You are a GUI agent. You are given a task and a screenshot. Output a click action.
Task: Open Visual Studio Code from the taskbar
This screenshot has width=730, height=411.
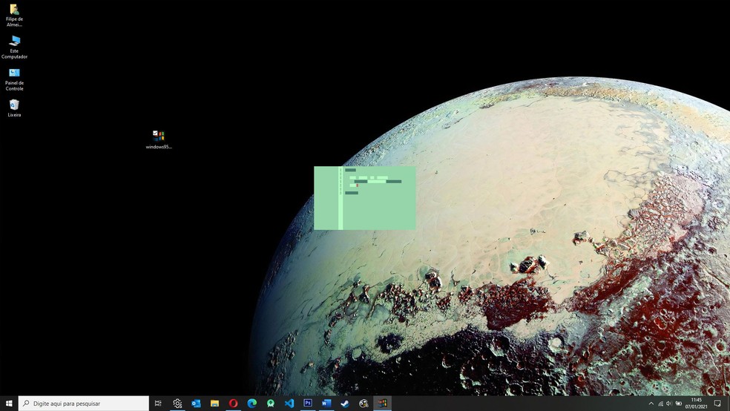[x=289, y=404]
